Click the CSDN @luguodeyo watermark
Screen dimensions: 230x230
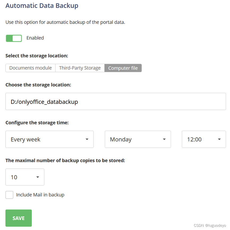click(210, 225)
